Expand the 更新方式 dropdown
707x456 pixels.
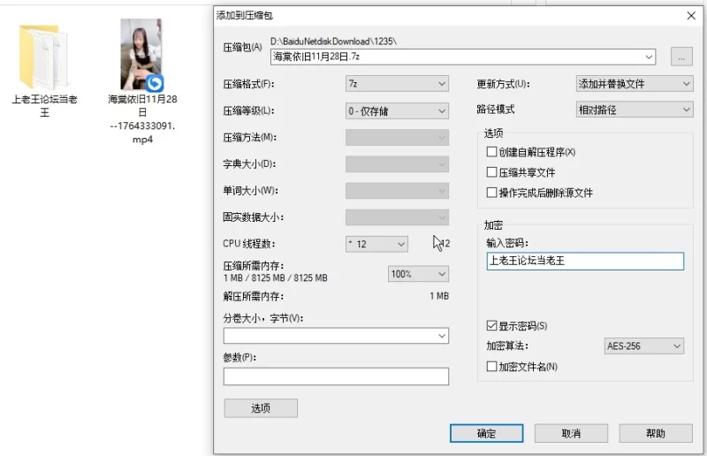[633, 84]
